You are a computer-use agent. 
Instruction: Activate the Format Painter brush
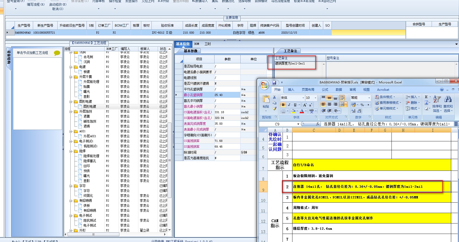point(274,109)
